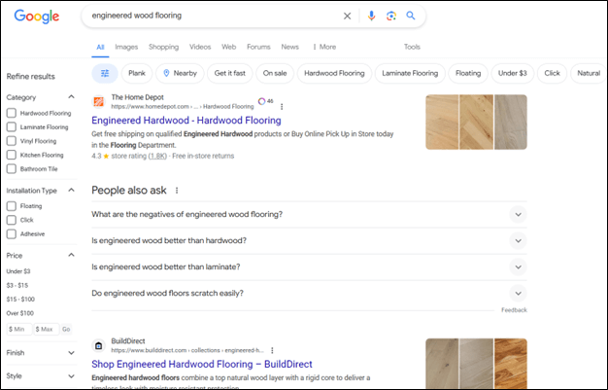Switch to the Forums tab
608x390 pixels.
click(x=258, y=47)
